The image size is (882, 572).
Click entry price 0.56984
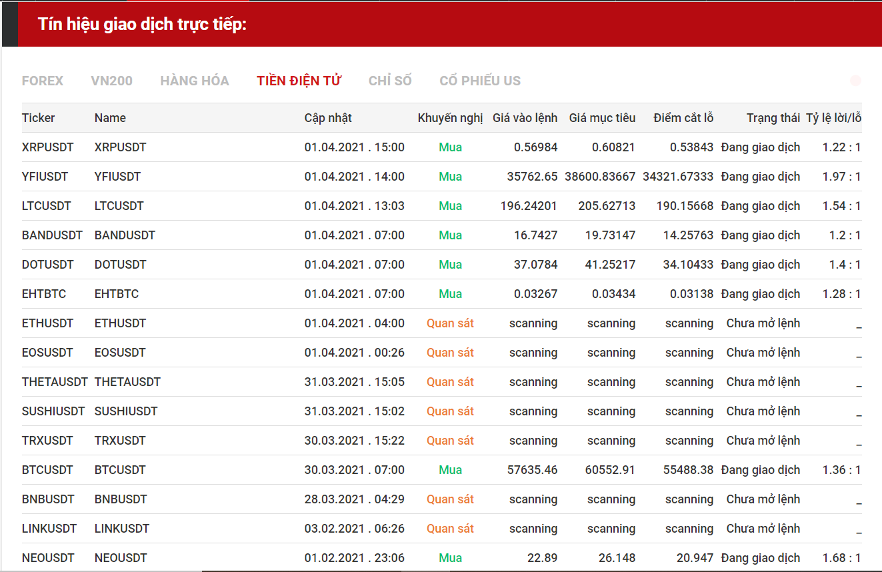[535, 147]
